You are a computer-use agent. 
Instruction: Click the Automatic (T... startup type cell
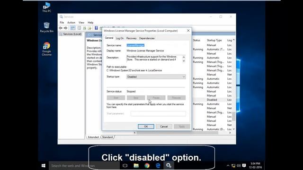point(215,49)
